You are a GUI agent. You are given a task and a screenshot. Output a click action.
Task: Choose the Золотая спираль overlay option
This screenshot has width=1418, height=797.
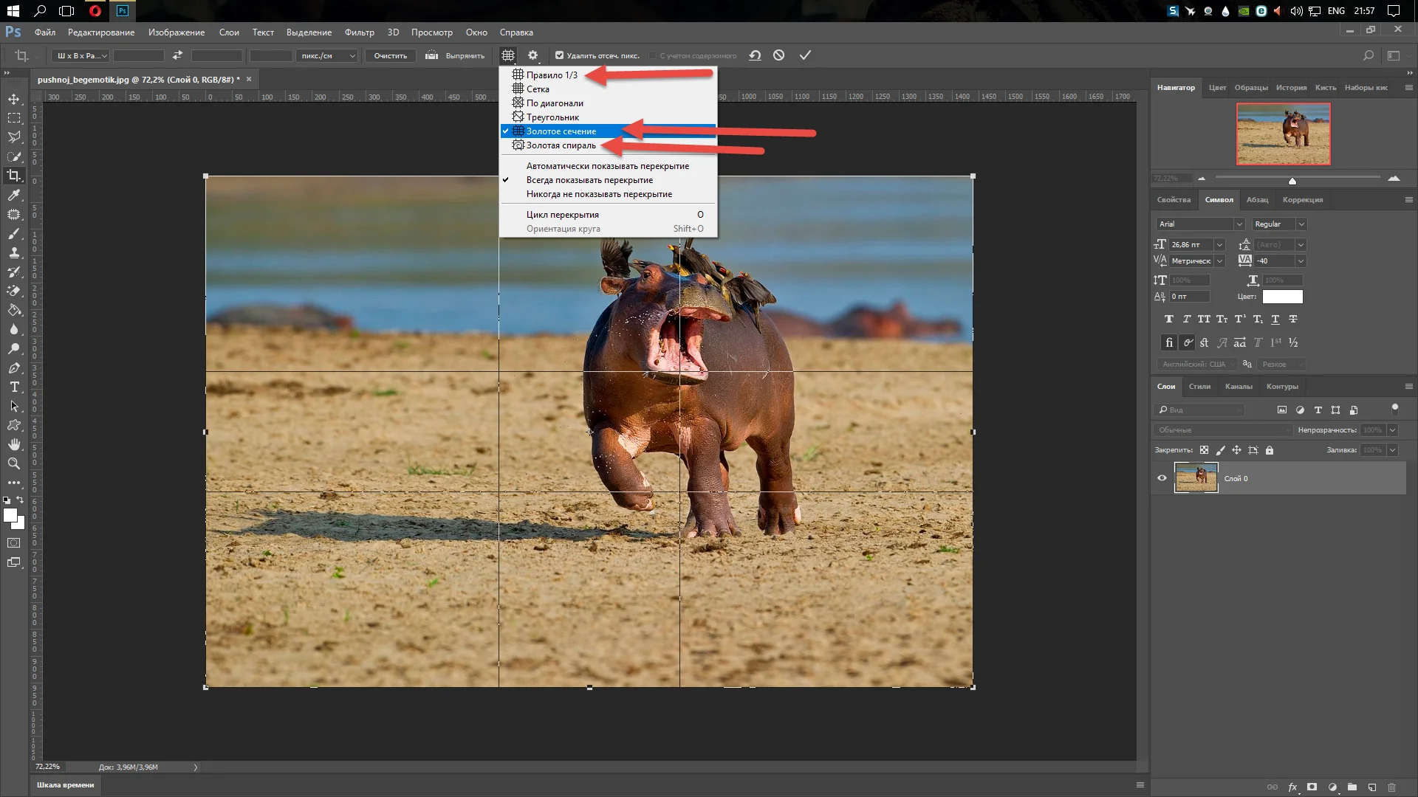click(x=561, y=145)
